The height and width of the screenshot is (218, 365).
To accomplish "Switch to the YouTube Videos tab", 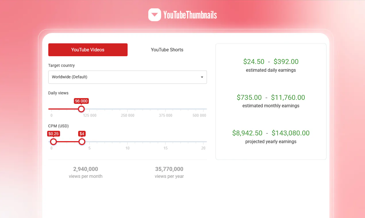I will 88,50.
